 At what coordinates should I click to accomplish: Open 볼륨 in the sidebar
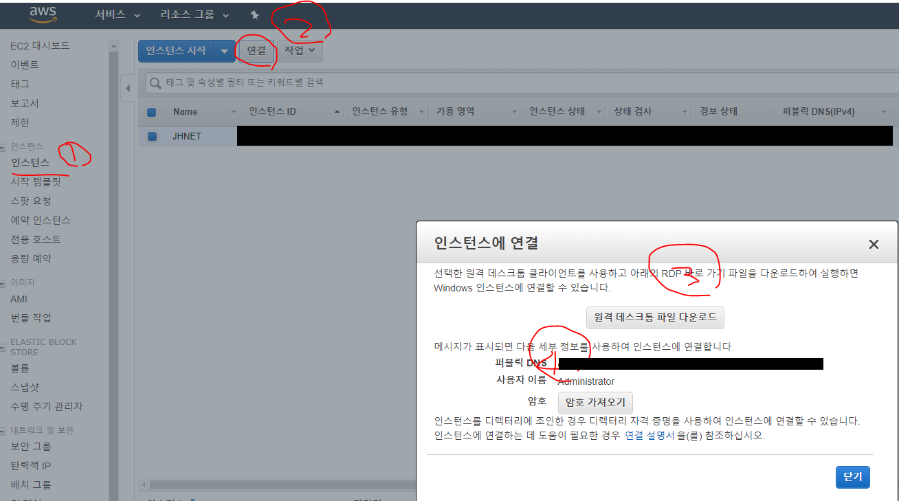pyautogui.click(x=20, y=368)
